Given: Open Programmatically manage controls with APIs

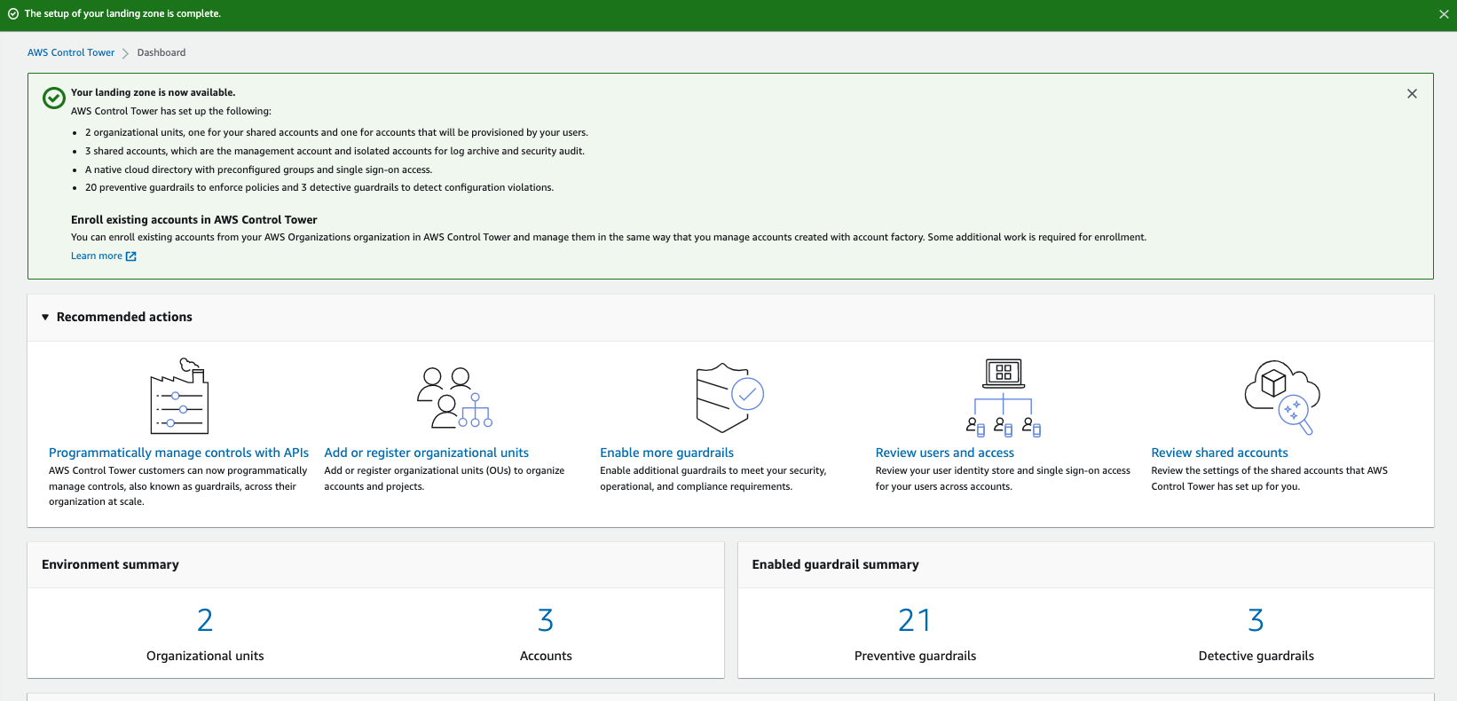Looking at the screenshot, I should coord(179,453).
